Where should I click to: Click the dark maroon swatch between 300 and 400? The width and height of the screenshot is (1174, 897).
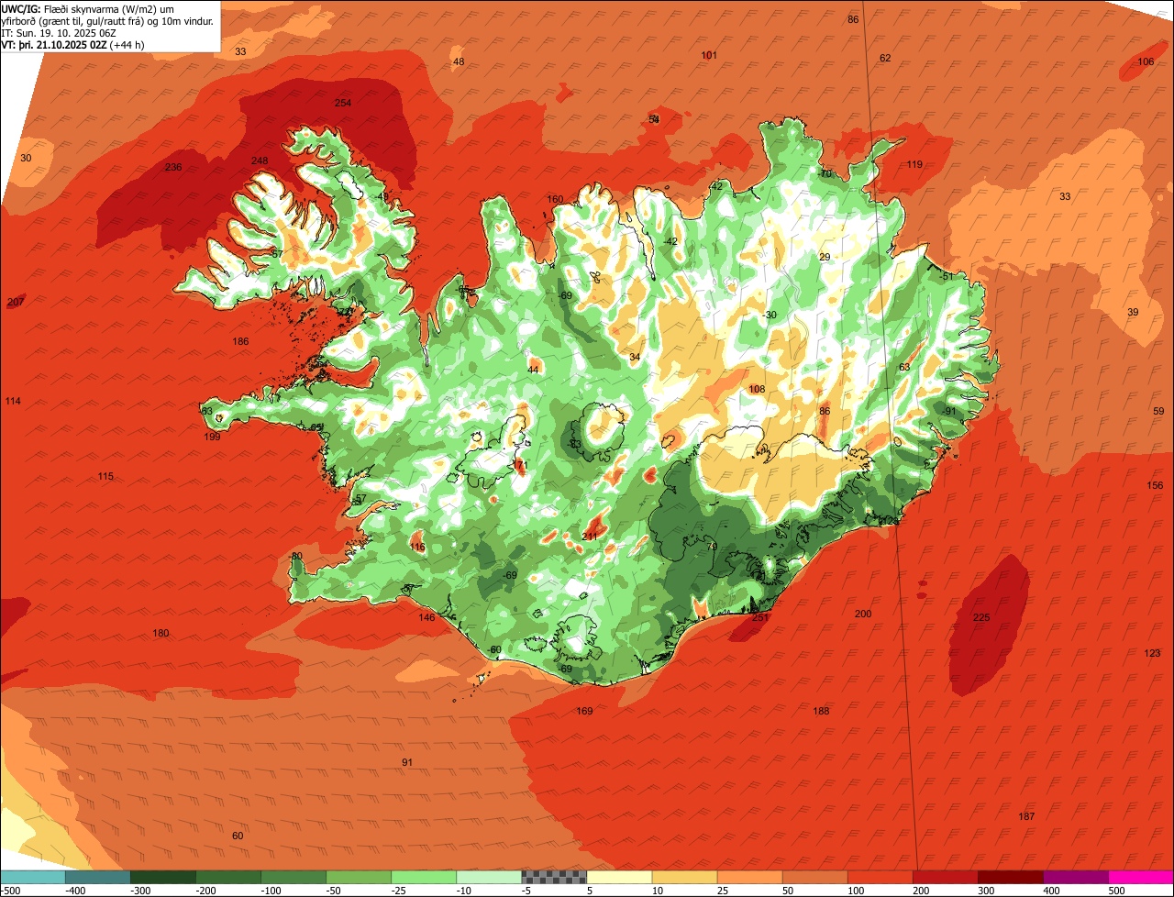coord(1011,877)
